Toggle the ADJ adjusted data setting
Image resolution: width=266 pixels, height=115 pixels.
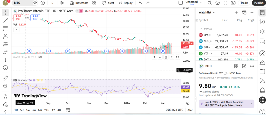(x=190, y=110)
